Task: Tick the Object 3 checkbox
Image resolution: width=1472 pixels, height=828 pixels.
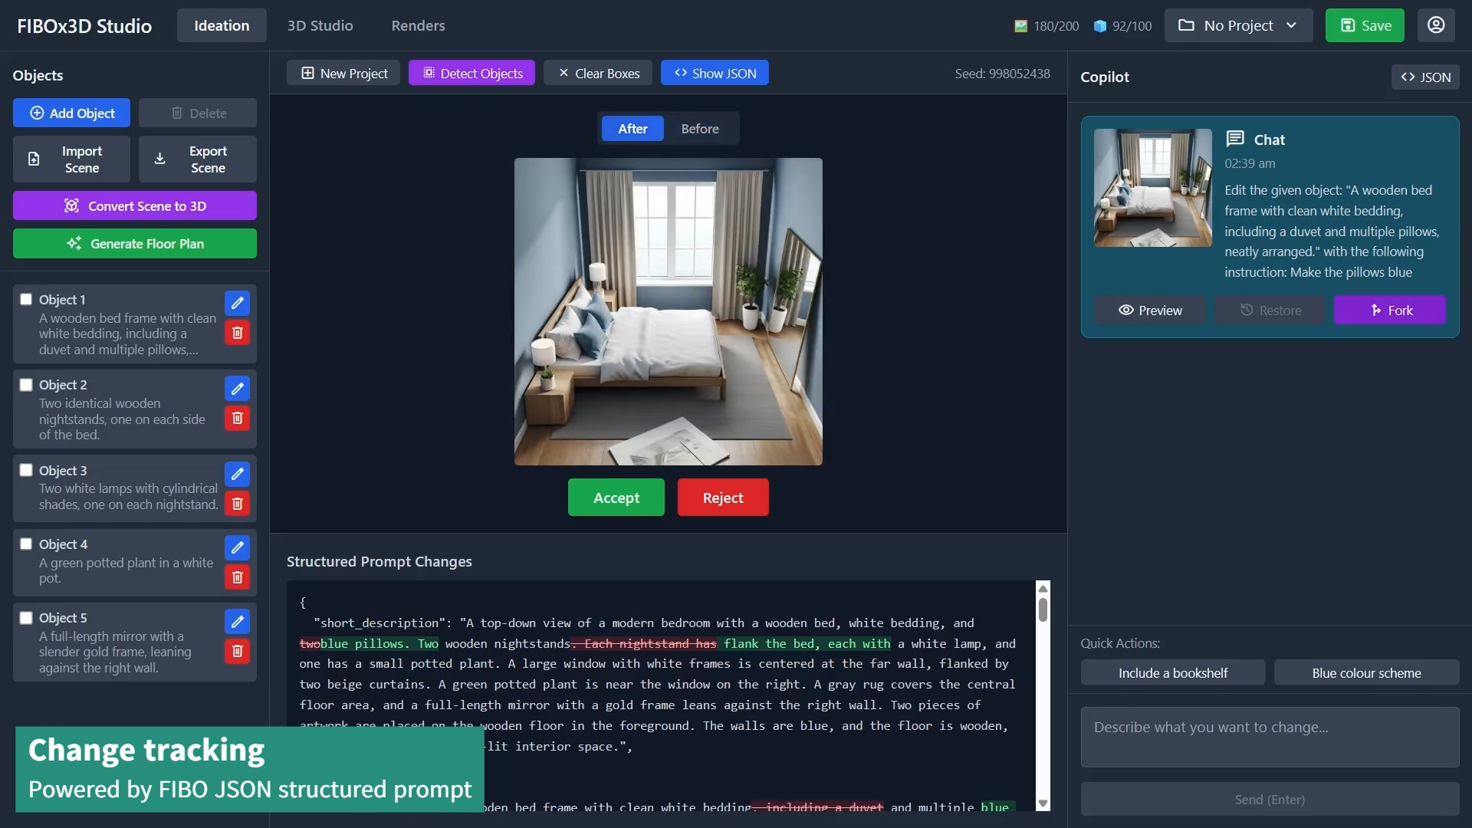Action: [26, 470]
